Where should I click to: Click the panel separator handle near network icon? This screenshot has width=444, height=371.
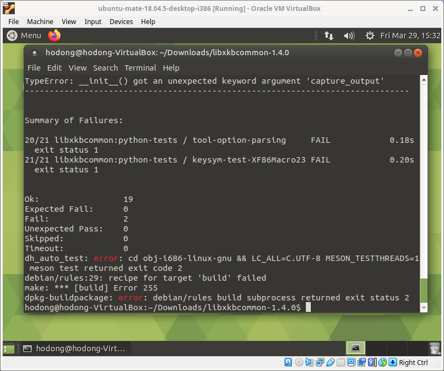(x=316, y=36)
